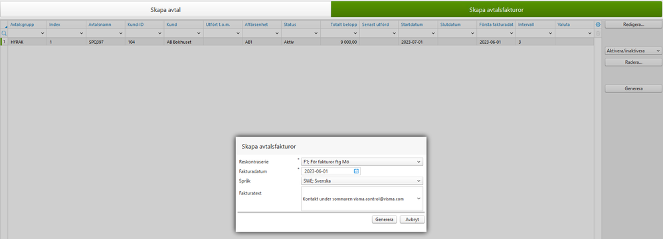This screenshot has height=239, width=663.
Task: Click the trash icon below the gear
Action: click(598, 33)
